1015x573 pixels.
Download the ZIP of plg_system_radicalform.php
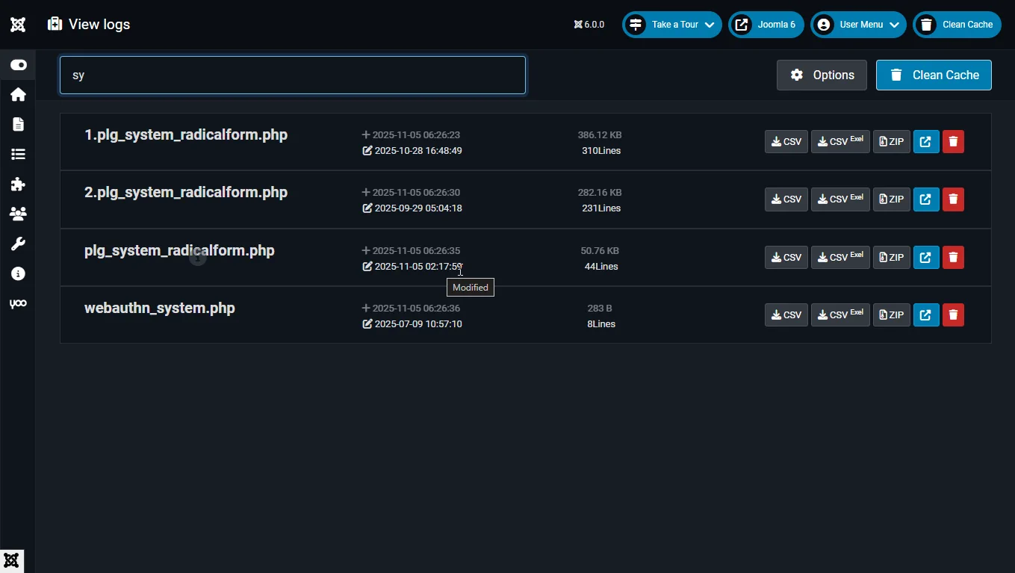click(891, 257)
